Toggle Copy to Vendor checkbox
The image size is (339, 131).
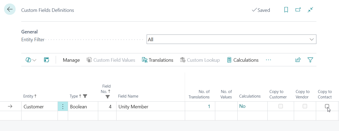305,106
